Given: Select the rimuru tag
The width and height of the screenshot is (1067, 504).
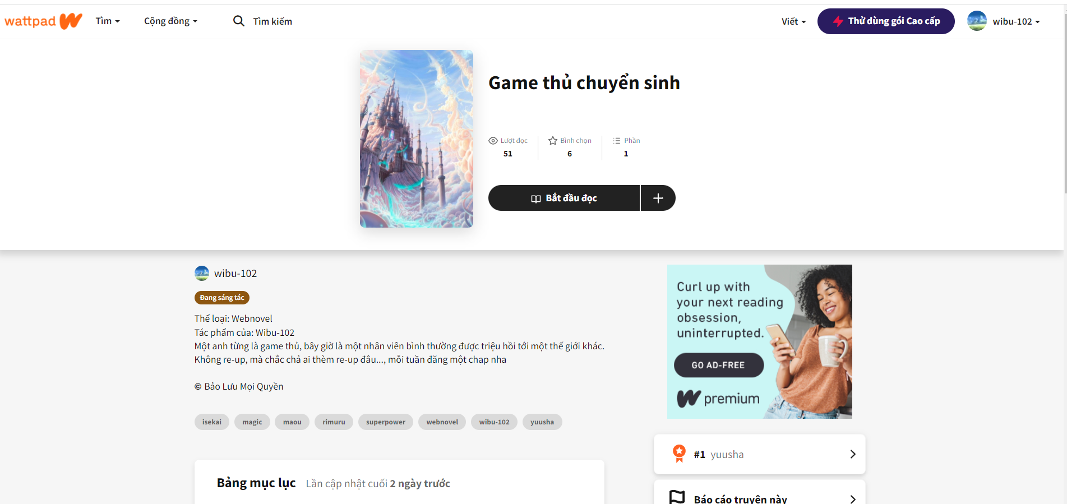Looking at the screenshot, I should [334, 422].
